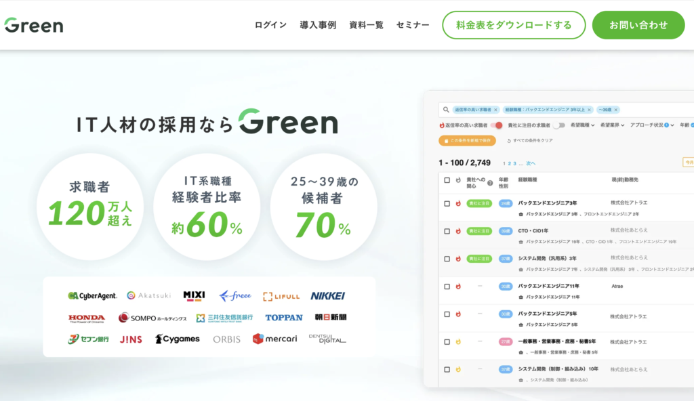This screenshot has width=694, height=401.
Task: Click the search magnifier icon in candidate panel
Action: click(x=446, y=109)
